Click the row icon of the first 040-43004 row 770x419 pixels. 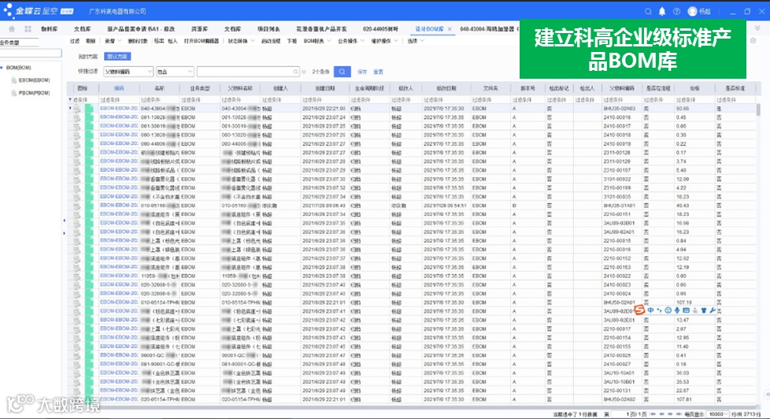pyautogui.click(x=77, y=109)
